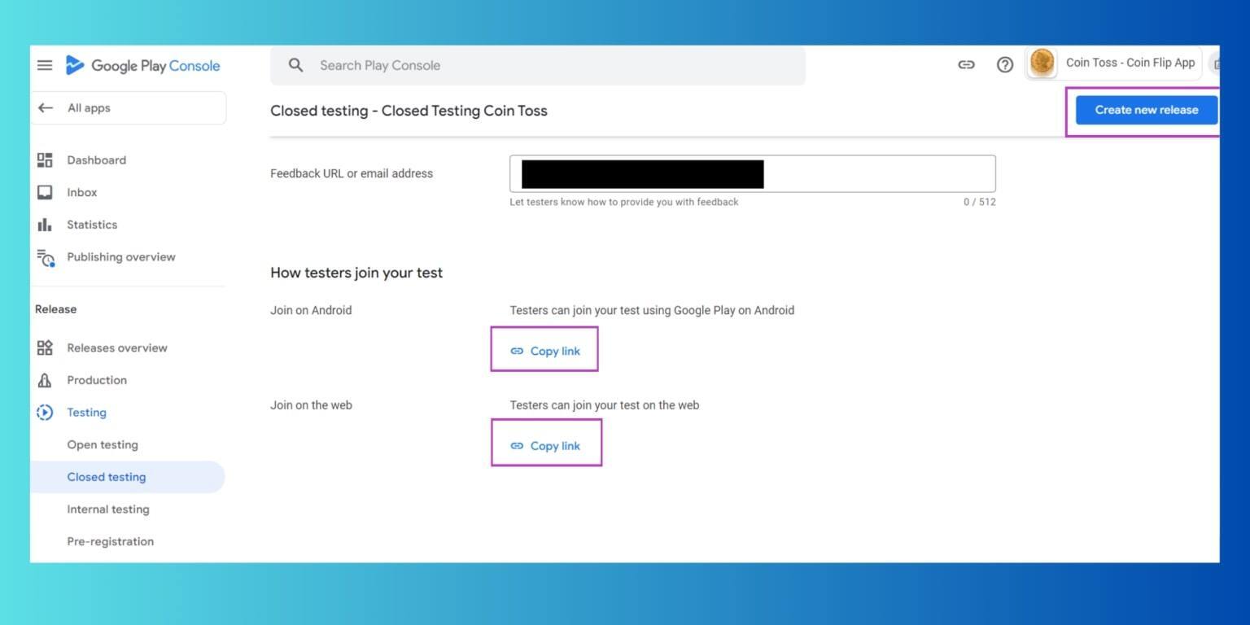
Task: Open the hamburger navigation menu
Action: [45, 65]
